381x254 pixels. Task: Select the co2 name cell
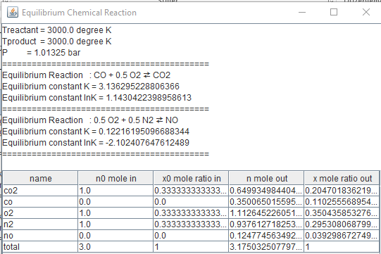point(40,191)
